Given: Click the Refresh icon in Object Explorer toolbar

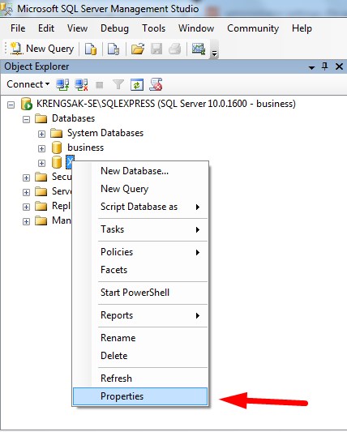Looking at the screenshot, I should tap(137, 84).
